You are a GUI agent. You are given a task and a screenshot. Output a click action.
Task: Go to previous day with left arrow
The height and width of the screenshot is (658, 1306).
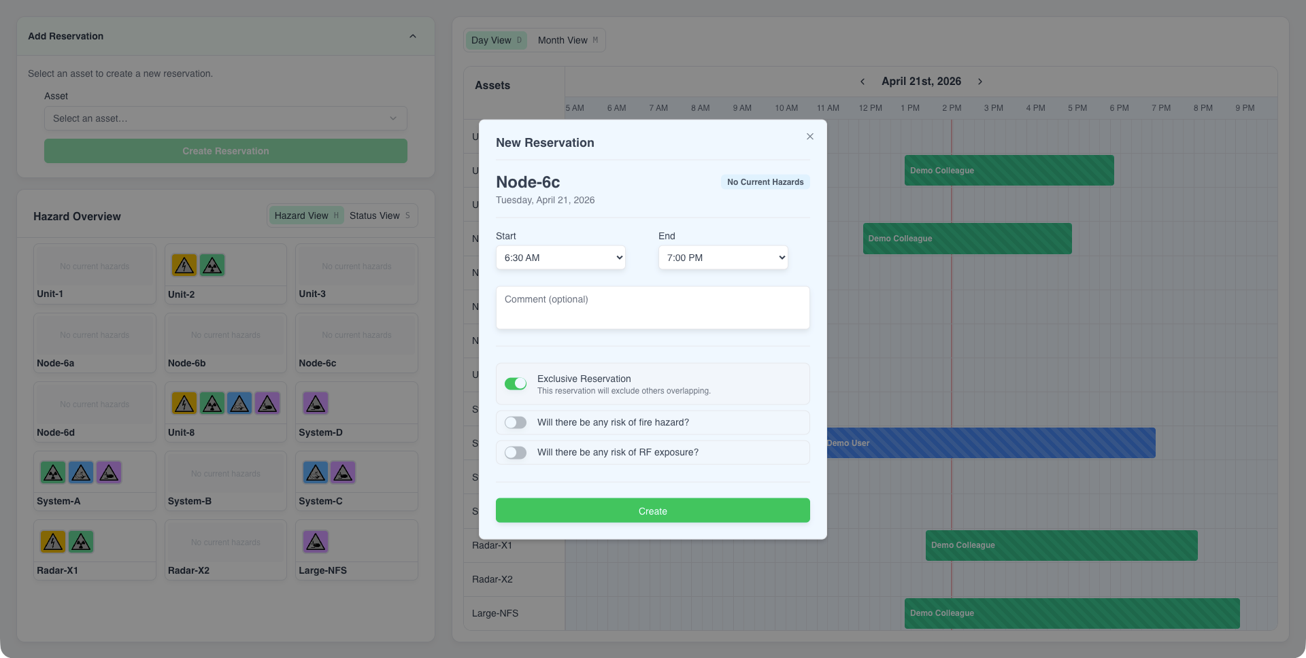[x=863, y=82]
